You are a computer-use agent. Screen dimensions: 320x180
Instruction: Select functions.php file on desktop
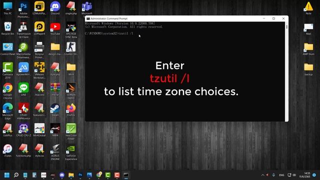(23, 150)
